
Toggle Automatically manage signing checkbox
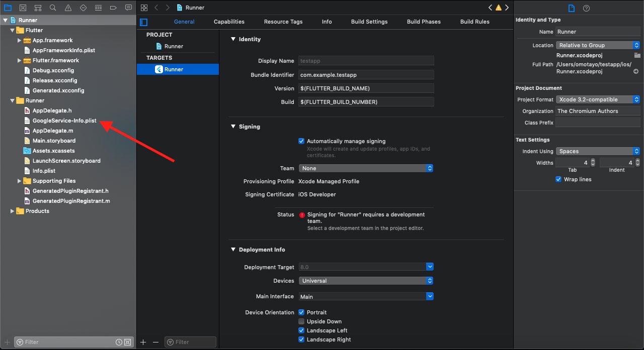301,141
